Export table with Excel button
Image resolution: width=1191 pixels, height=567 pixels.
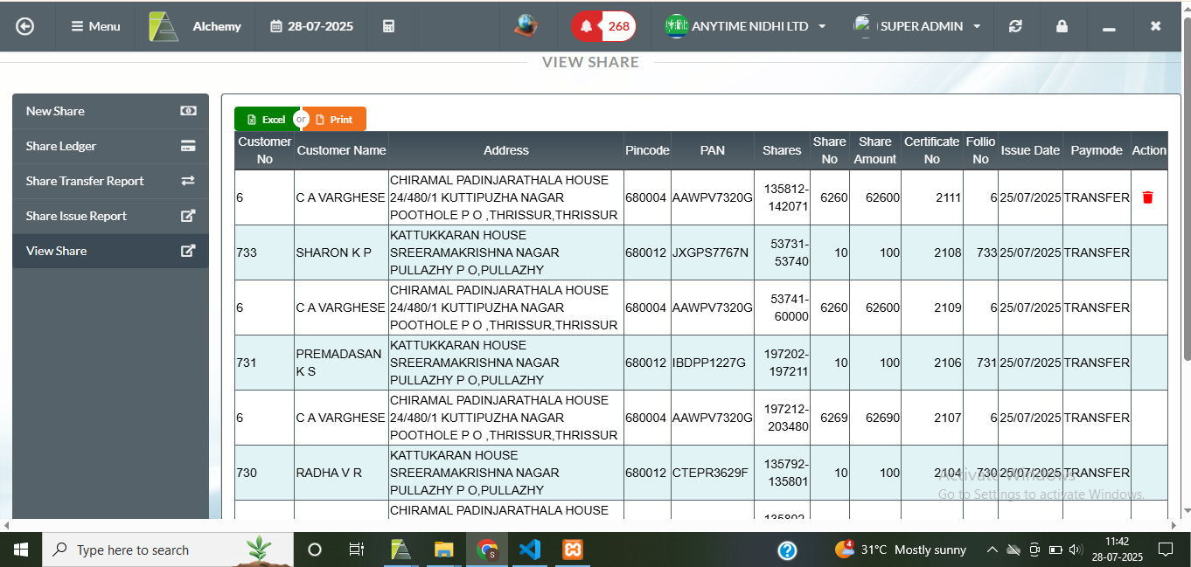point(266,120)
